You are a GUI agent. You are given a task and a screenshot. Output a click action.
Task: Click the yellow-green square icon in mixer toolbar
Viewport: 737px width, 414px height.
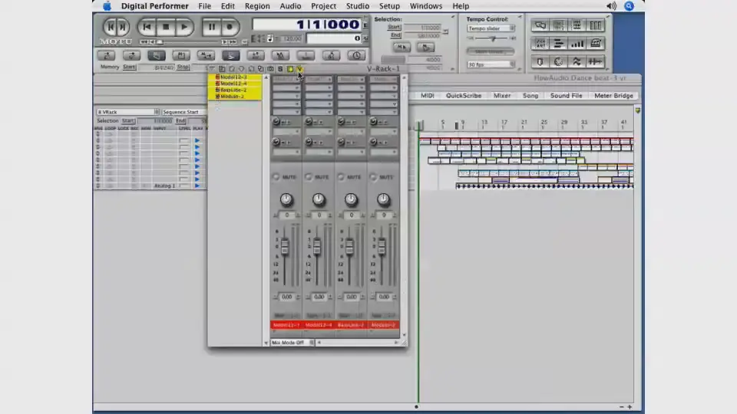pyautogui.click(x=290, y=69)
